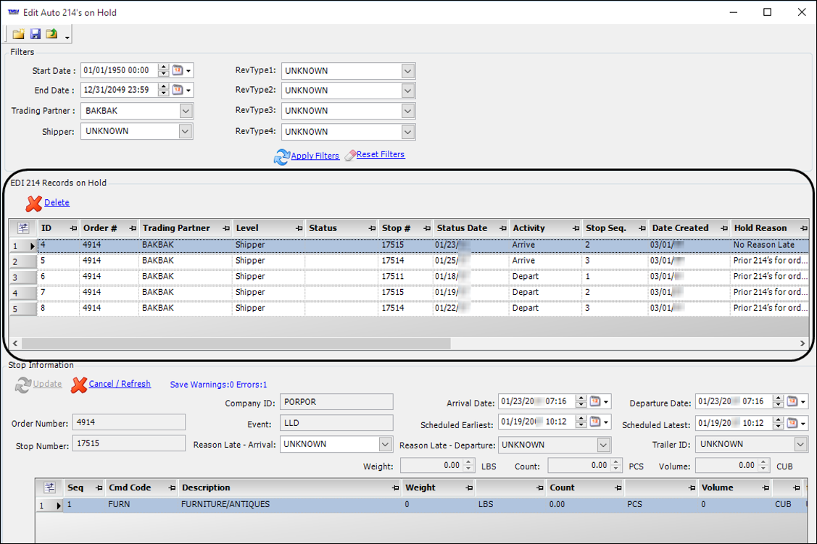
Task: Click the Cancel / Refresh link
Action: tap(120, 384)
